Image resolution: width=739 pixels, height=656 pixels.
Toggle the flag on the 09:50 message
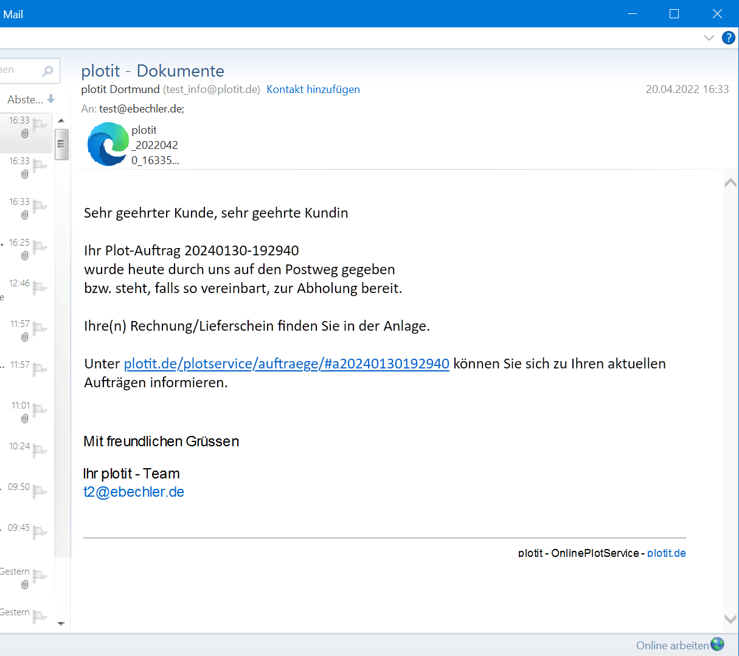pyautogui.click(x=40, y=491)
